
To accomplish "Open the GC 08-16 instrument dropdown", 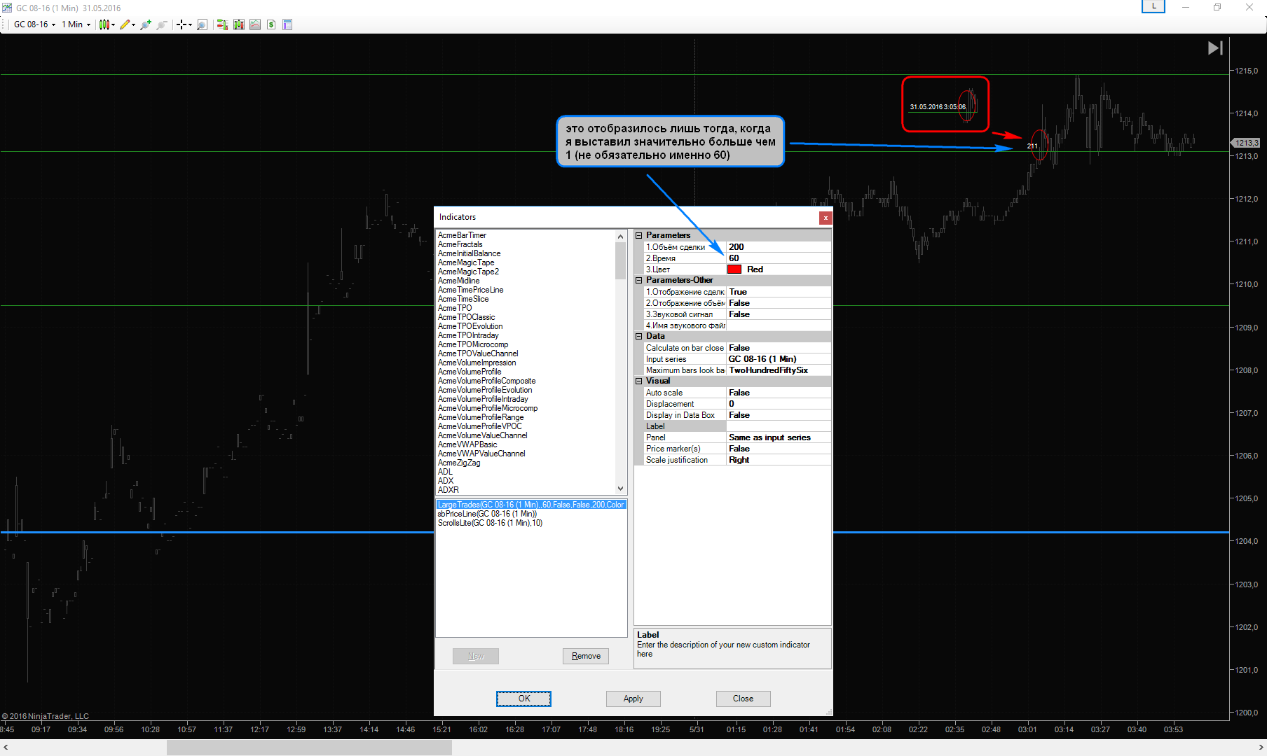I will [x=34, y=24].
